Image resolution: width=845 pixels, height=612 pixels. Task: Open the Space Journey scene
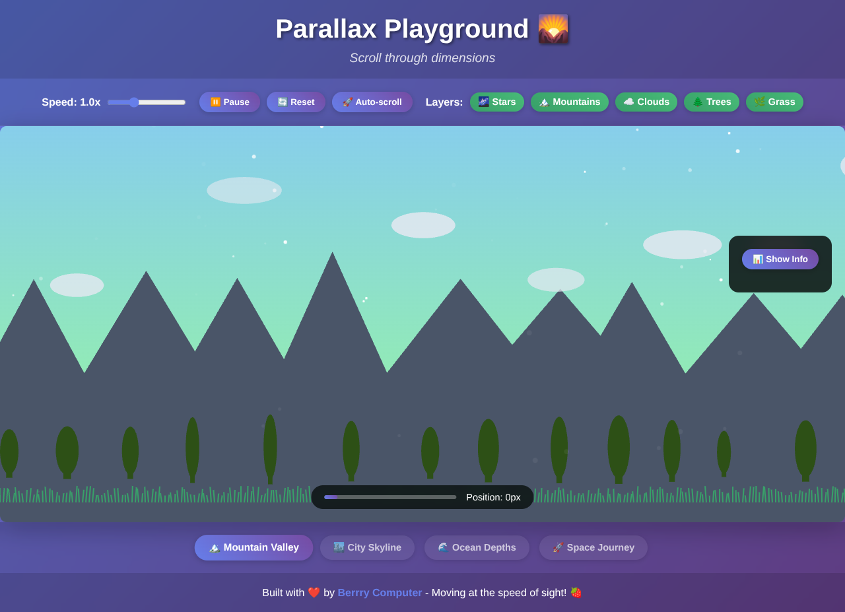coord(593,547)
